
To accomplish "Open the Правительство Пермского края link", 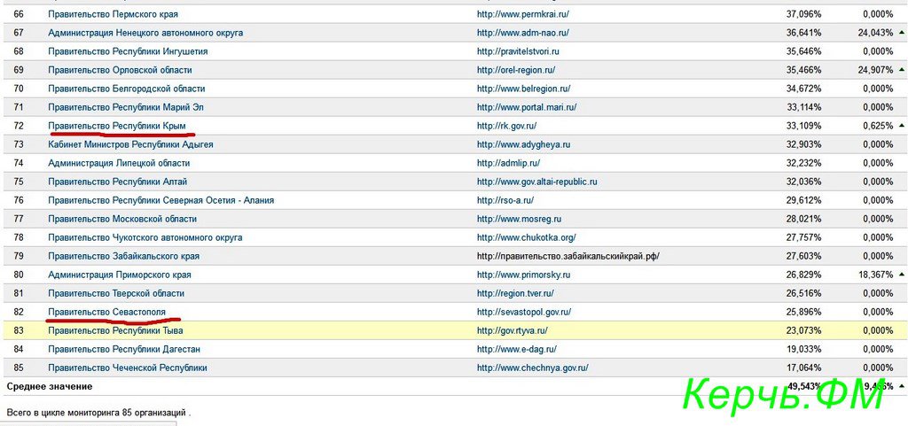I will (x=119, y=14).
